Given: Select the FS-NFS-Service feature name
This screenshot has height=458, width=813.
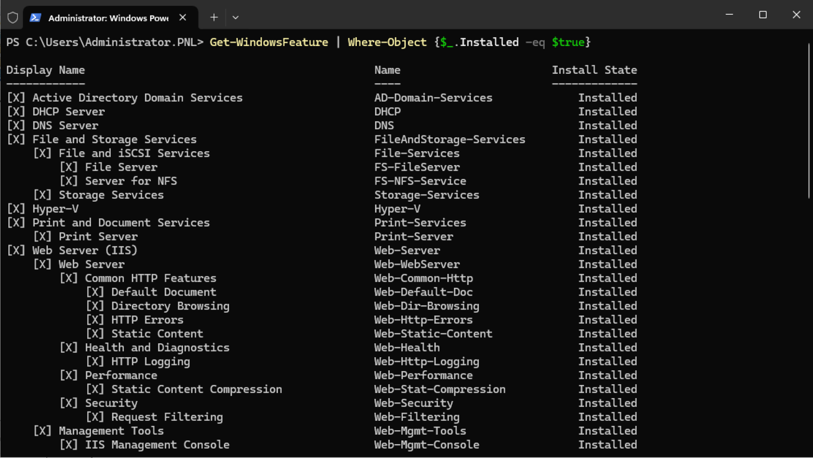Looking at the screenshot, I should (420, 181).
